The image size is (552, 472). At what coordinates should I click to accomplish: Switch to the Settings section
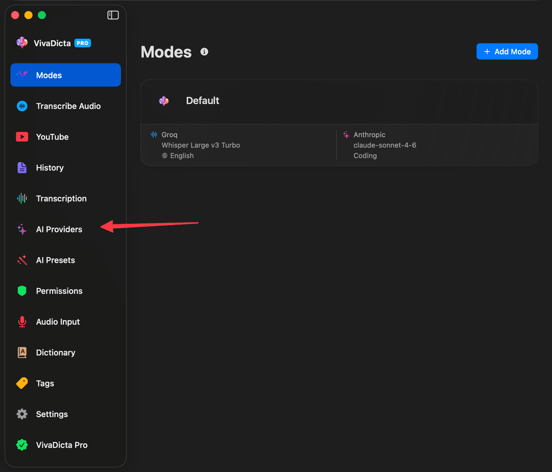(52, 414)
